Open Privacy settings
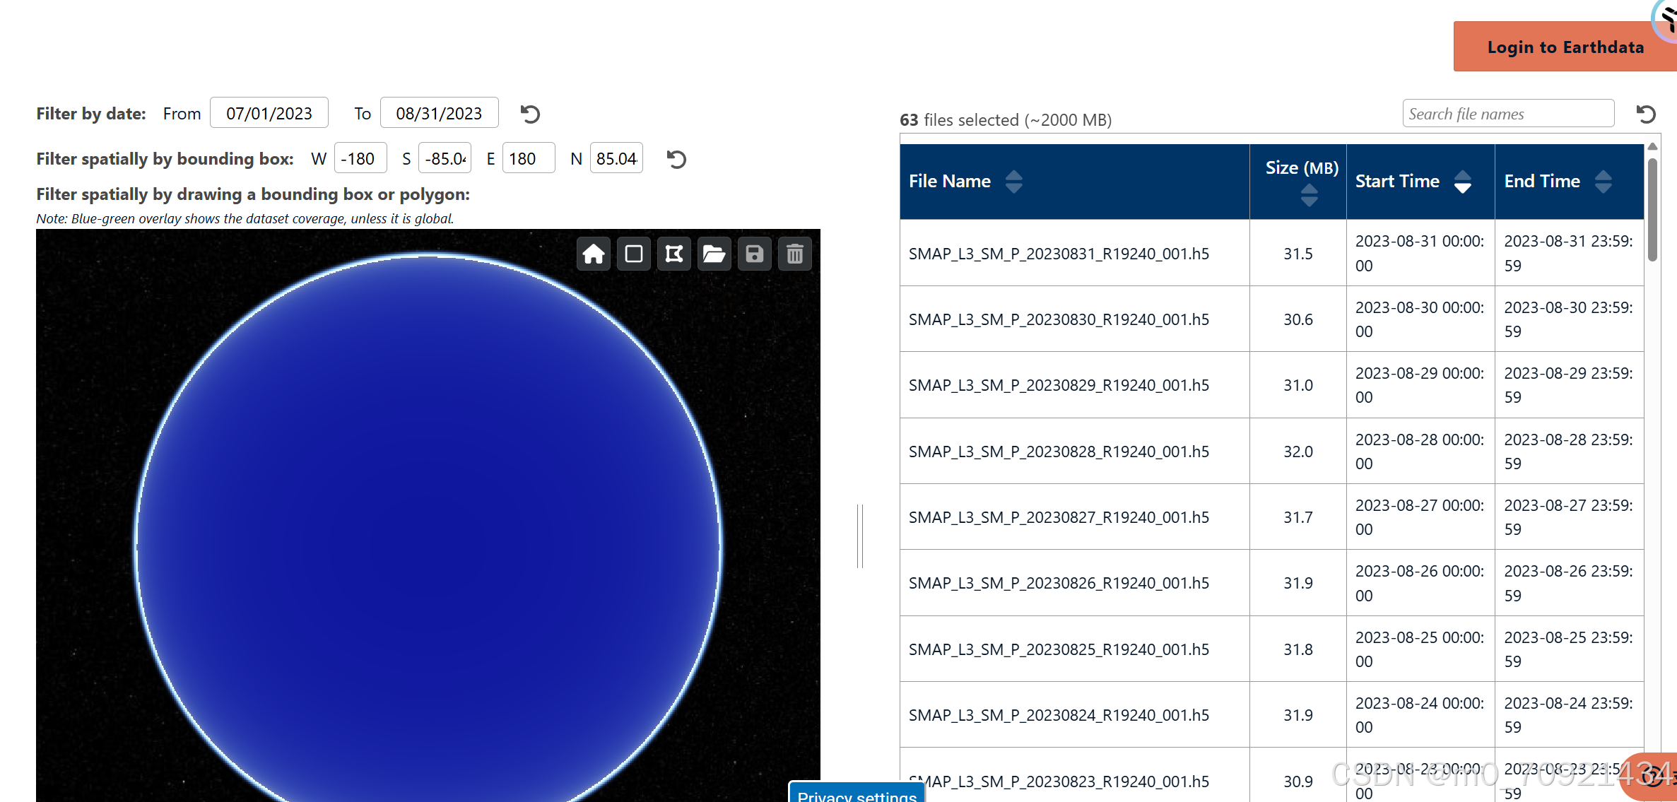The height and width of the screenshot is (802, 1677). click(857, 794)
